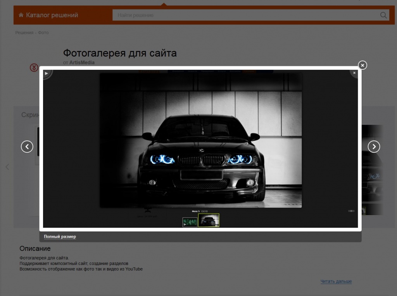Open the ArtisMedia developer link
This screenshot has width=397, height=296.
point(82,62)
